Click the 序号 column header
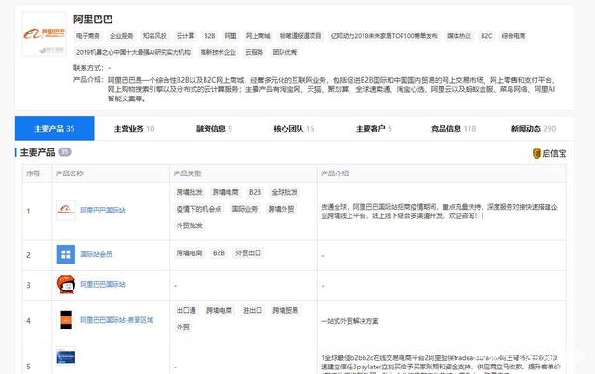The height and width of the screenshot is (374, 595). coord(33,174)
